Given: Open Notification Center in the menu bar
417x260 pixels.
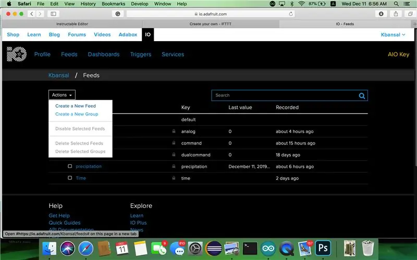Looking at the screenshot, I should [x=407, y=4].
